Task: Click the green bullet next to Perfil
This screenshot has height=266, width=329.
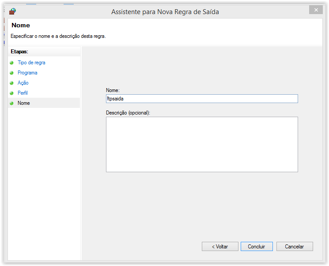Action: pos(12,93)
